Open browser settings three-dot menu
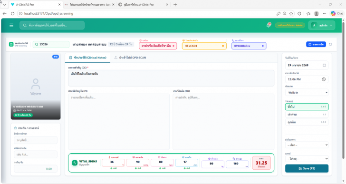Screen dimensions: 346x184 pyautogui.click(x=324, y=13)
